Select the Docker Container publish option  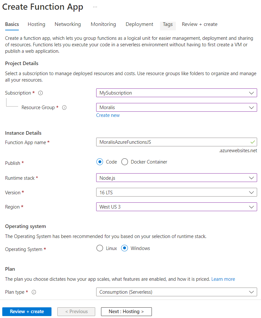(125, 162)
